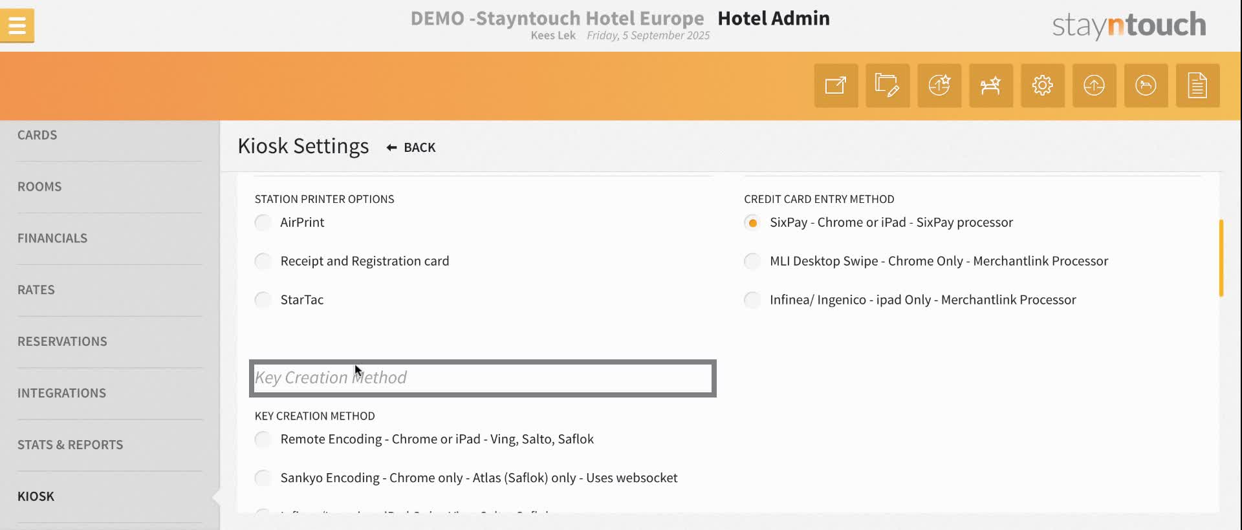Screen dimensions: 1242x530
Task: Click the KEY CREATION METHOD label
Action: [x=314, y=416]
